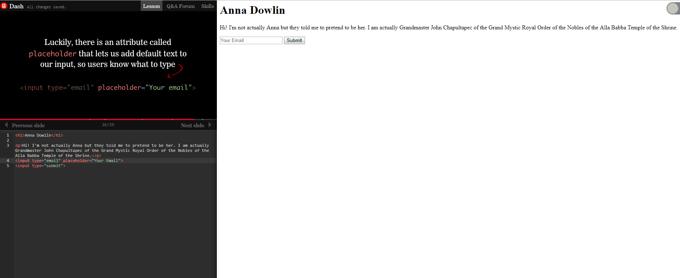Click the input type submit code line

point(40,166)
